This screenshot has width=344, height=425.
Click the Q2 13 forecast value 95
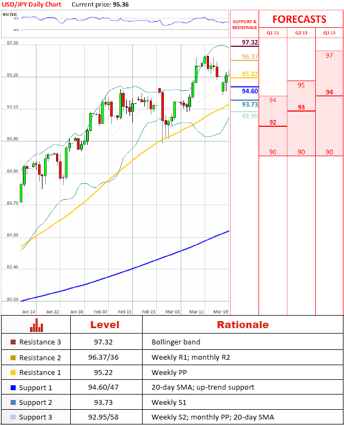click(x=301, y=85)
